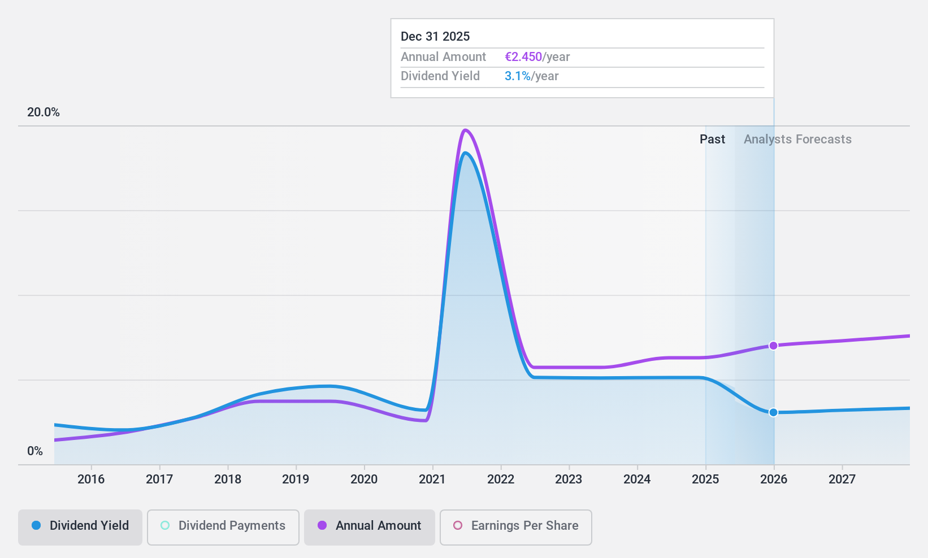Click the 2022 x-axis label
The width and height of the screenshot is (928, 558).
(501, 479)
